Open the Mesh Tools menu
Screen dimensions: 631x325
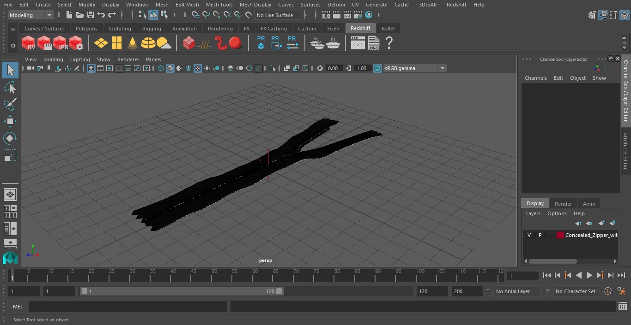(219, 5)
